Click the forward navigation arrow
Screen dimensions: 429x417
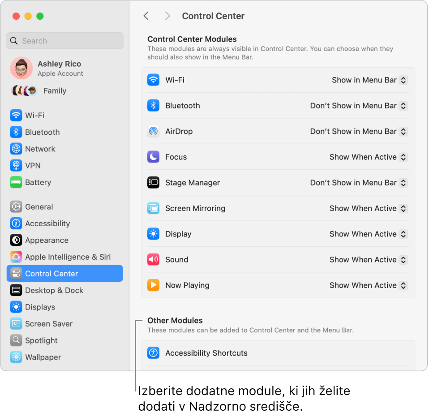coord(167,15)
